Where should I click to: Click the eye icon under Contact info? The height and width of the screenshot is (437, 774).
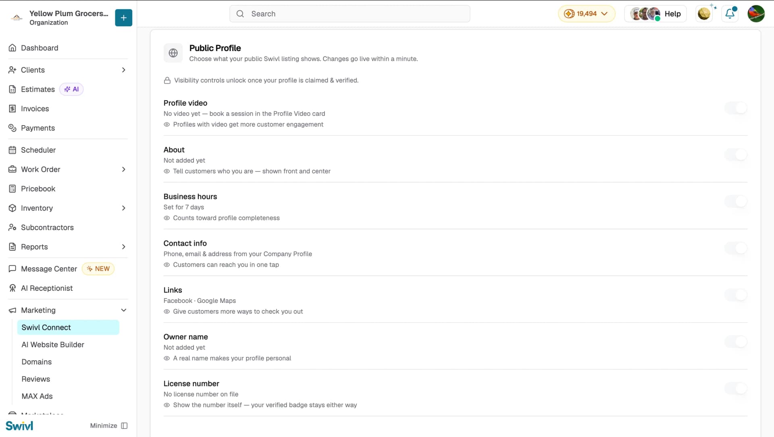[x=167, y=265]
